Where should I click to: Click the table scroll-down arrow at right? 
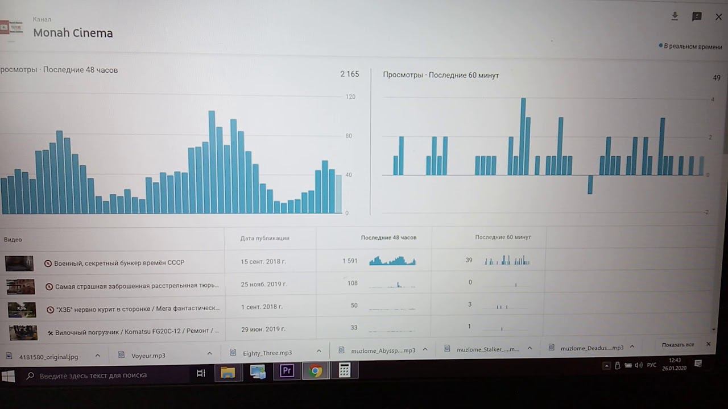tap(714, 329)
